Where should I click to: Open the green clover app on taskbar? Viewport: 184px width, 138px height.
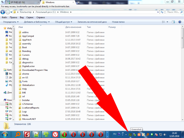pos(46,134)
